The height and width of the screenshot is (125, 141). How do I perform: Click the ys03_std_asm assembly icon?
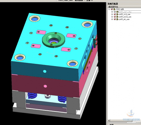tap(117, 14)
